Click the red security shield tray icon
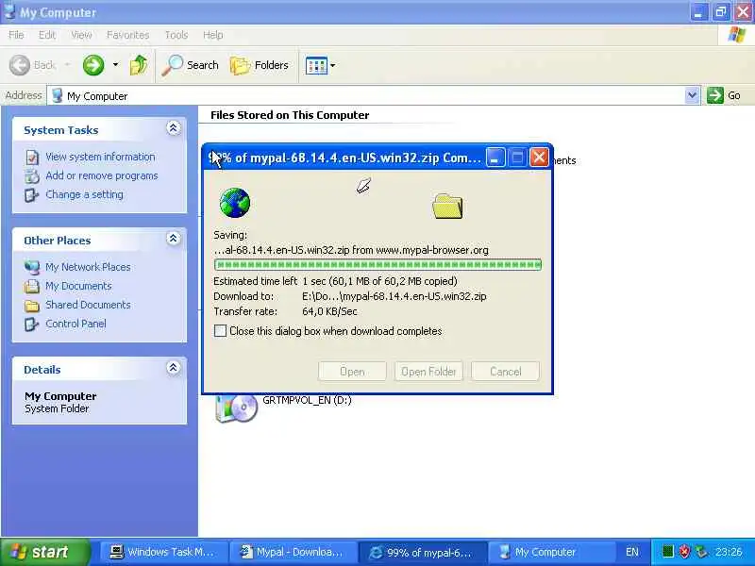The image size is (755, 566). pos(684,552)
